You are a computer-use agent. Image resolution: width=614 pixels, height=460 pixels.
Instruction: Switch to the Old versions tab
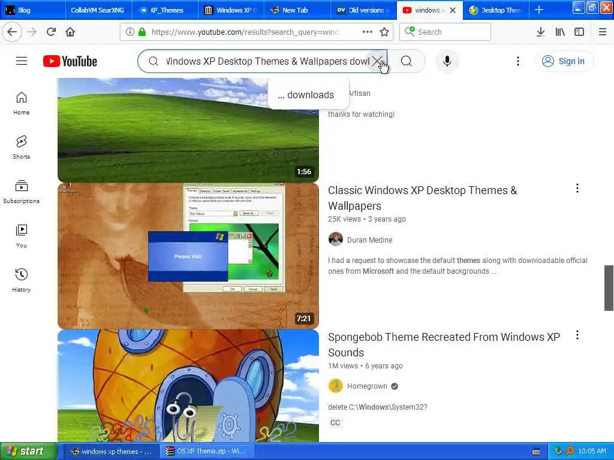tap(363, 10)
